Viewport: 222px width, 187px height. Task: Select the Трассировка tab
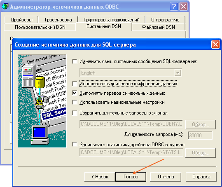click(58, 20)
